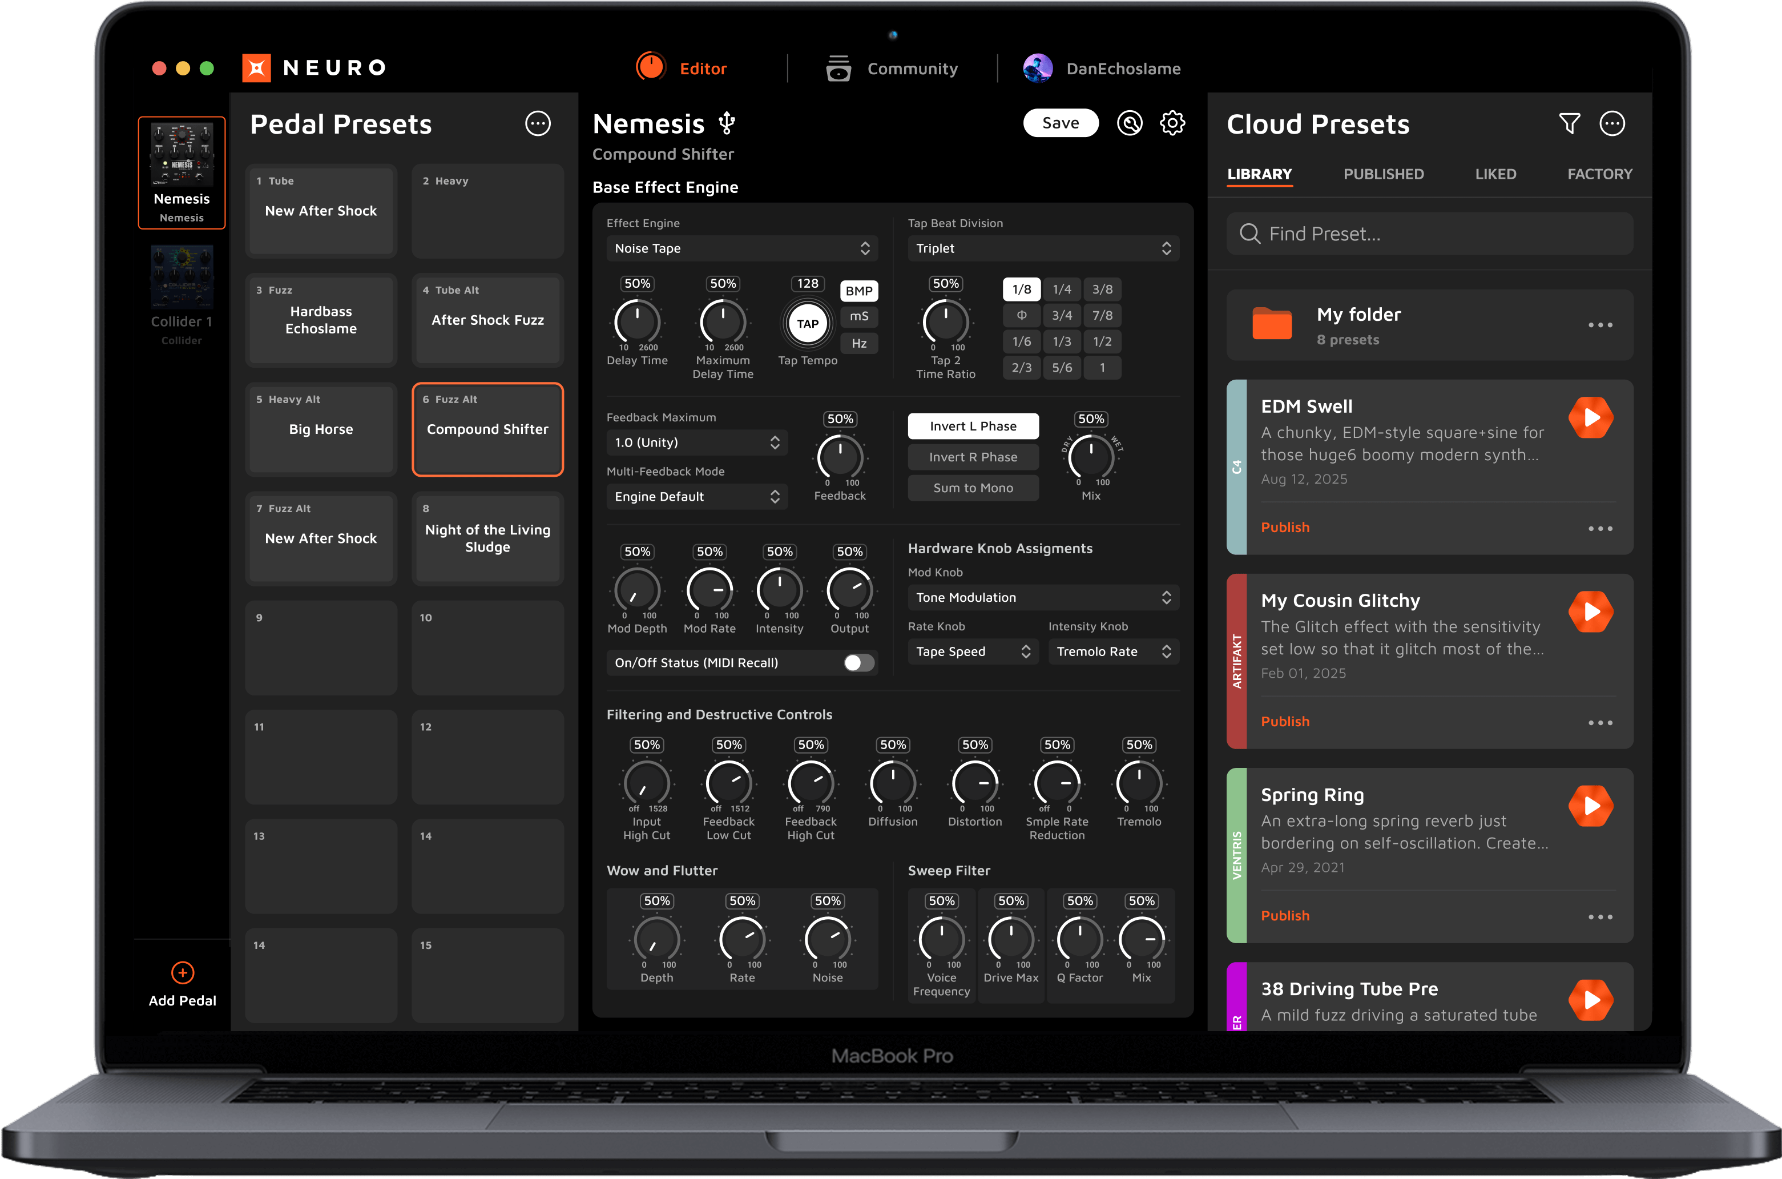Click the Community tab icon
Viewport: 1782px width, 1179px height.
(x=838, y=69)
